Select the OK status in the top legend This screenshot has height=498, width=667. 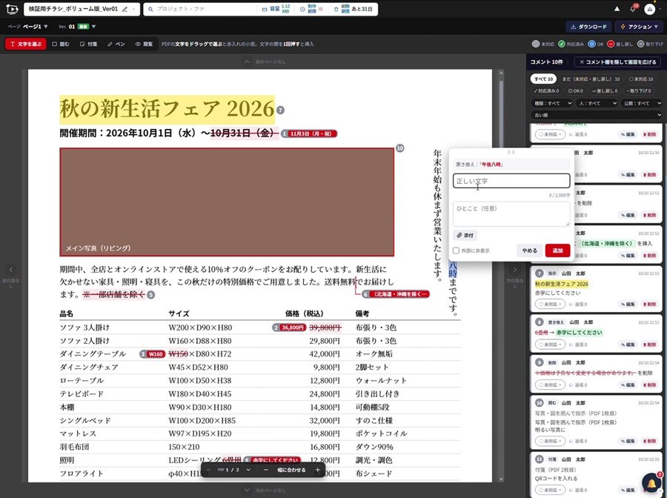click(x=596, y=44)
